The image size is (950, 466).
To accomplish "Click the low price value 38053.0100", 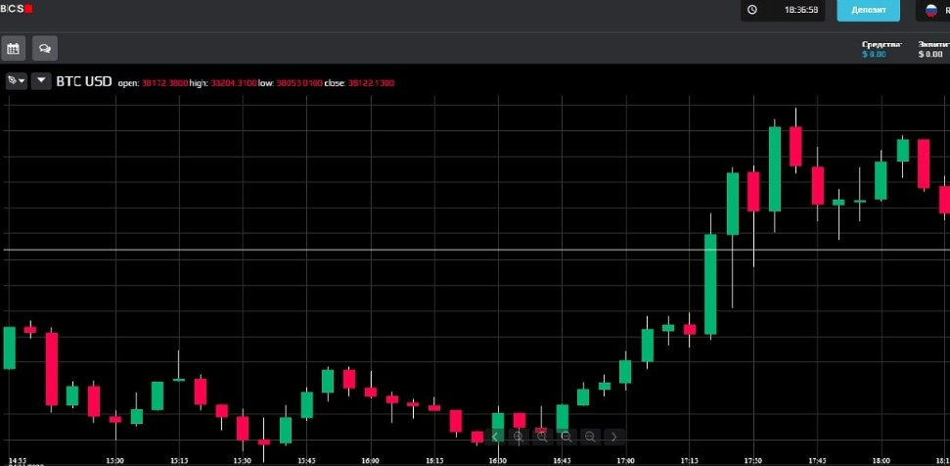I will click(x=299, y=83).
